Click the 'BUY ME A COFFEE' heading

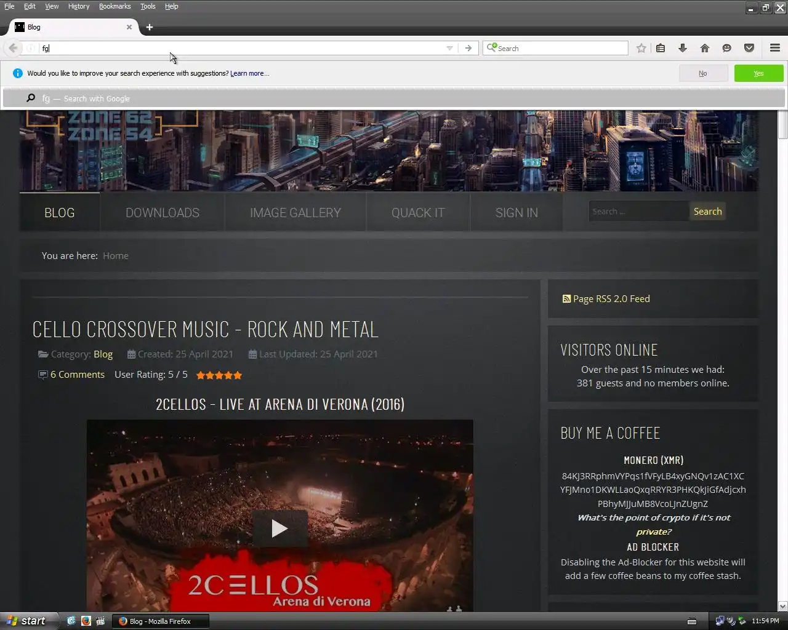(x=610, y=433)
